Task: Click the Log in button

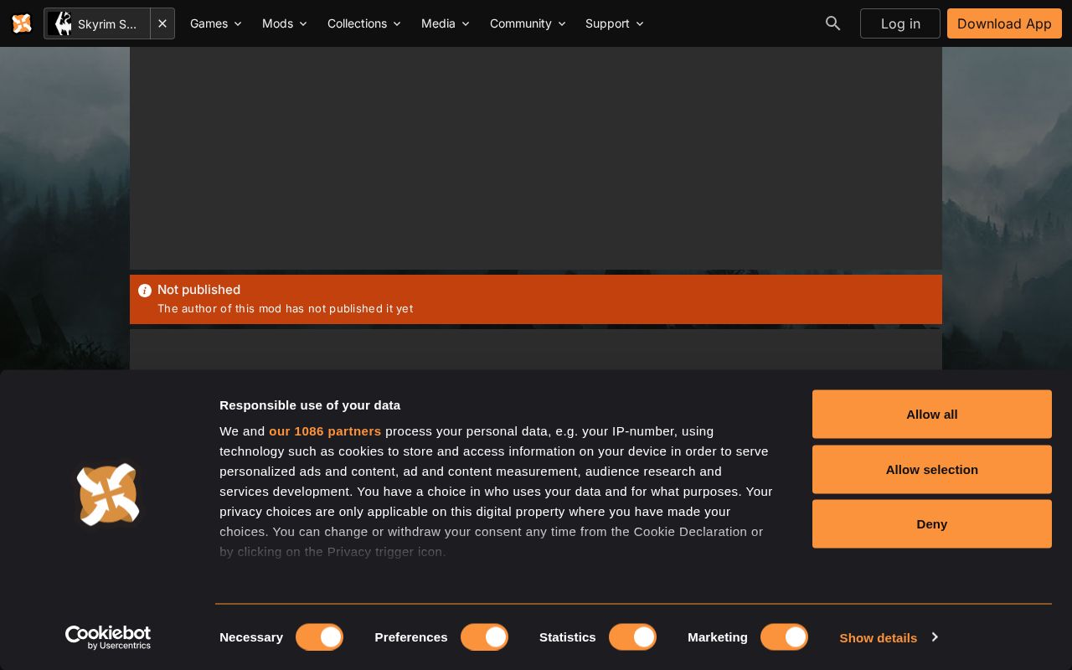Action: [x=900, y=23]
